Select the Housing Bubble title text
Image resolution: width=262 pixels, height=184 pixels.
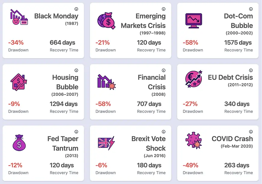65,82
